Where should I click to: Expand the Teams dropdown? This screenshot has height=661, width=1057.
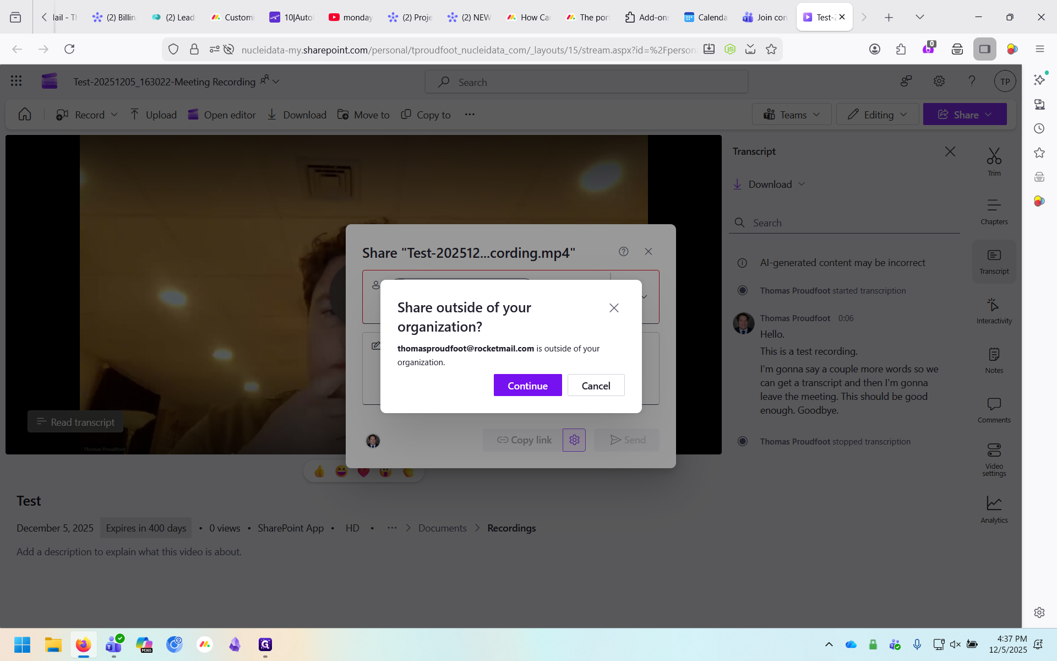click(792, 115)
